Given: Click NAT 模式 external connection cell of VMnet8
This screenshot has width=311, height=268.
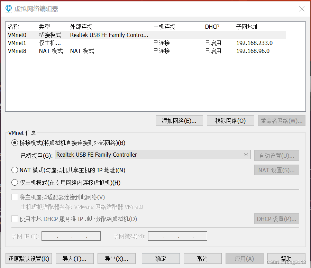Looking at the screenshot, I should coord(82,51).
